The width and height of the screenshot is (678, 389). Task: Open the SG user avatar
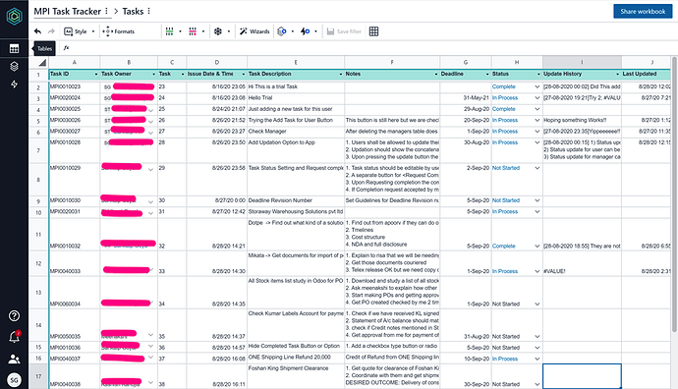click(15, 380)
